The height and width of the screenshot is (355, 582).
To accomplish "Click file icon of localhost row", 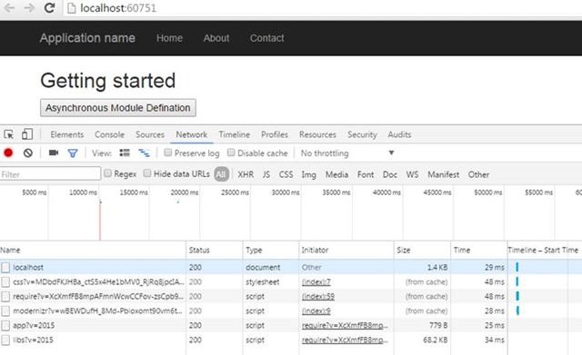I will [x=5, y=267].
